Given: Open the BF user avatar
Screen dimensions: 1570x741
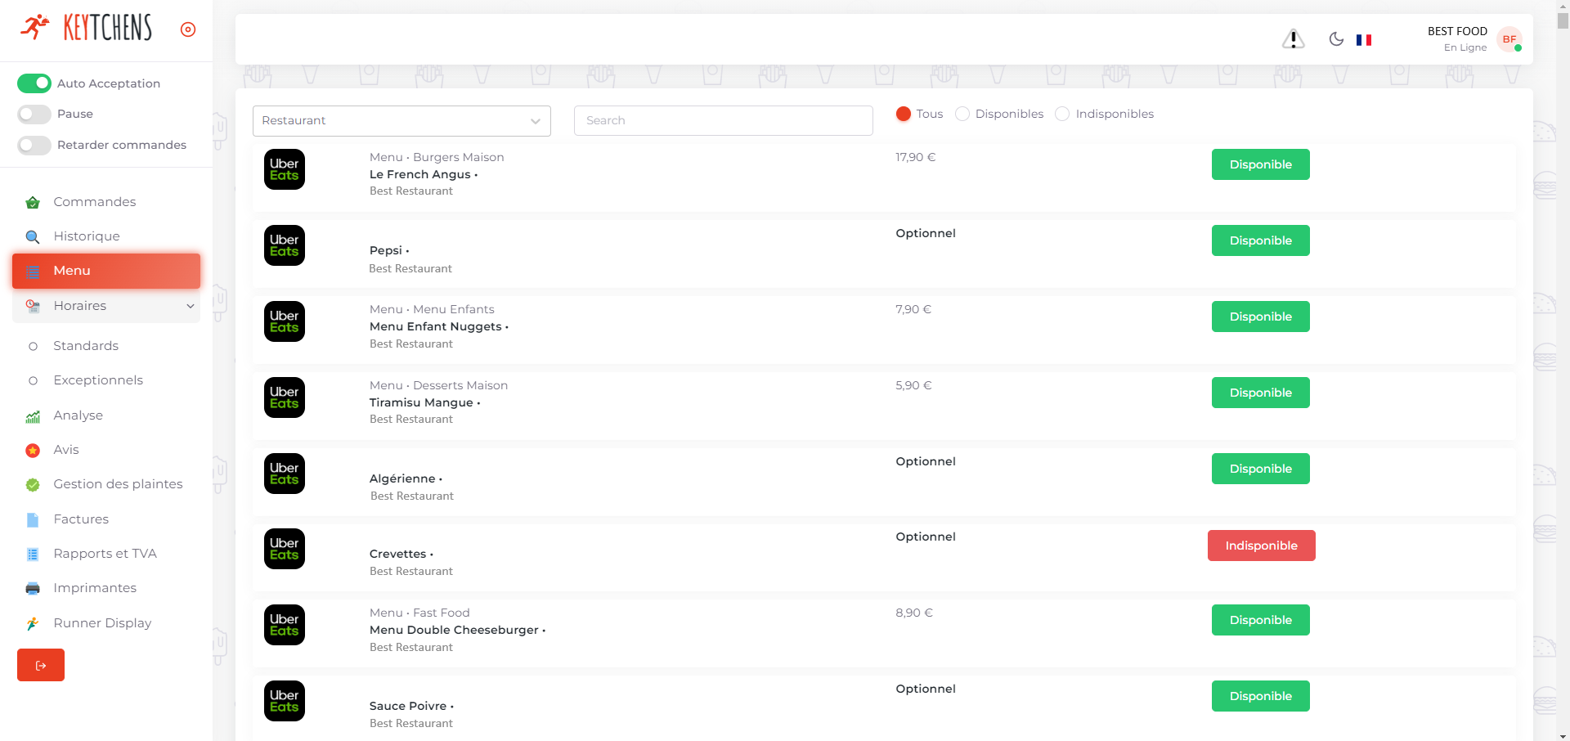Looking at the screenshot, I should (1509, 39).
